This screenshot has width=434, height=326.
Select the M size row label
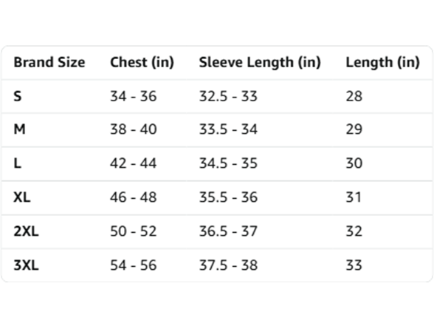click(x=19, y=129)
